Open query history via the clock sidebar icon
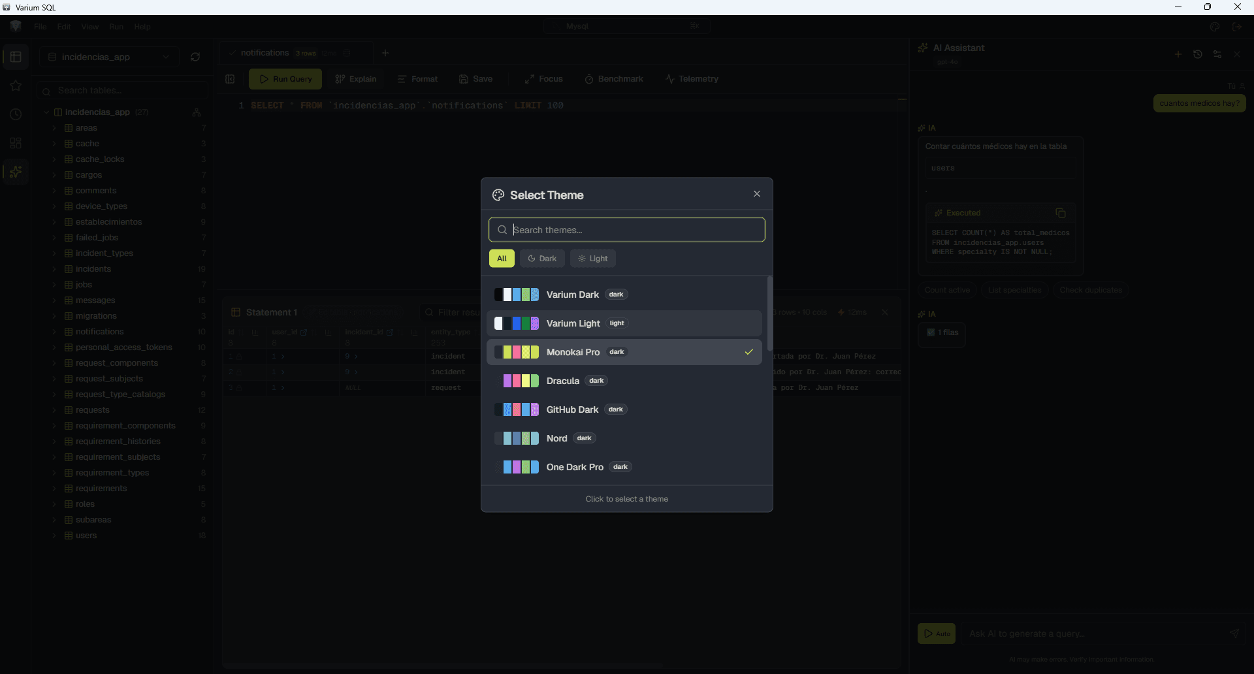 tap(16, 114)
